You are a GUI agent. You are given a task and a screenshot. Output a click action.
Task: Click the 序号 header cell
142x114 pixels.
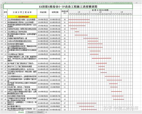tap(5, 12)
